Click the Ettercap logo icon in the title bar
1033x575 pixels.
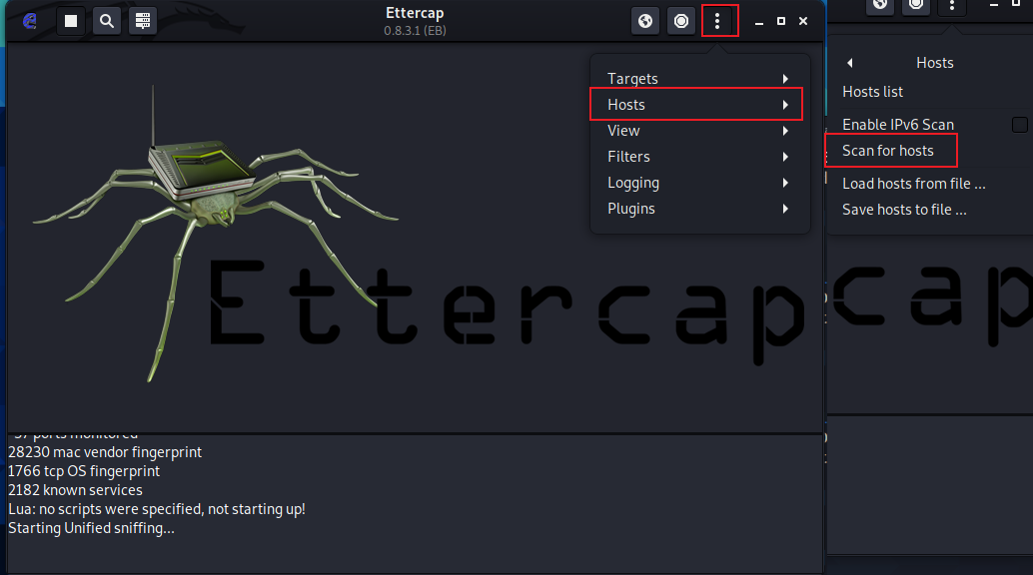(30, 21)
